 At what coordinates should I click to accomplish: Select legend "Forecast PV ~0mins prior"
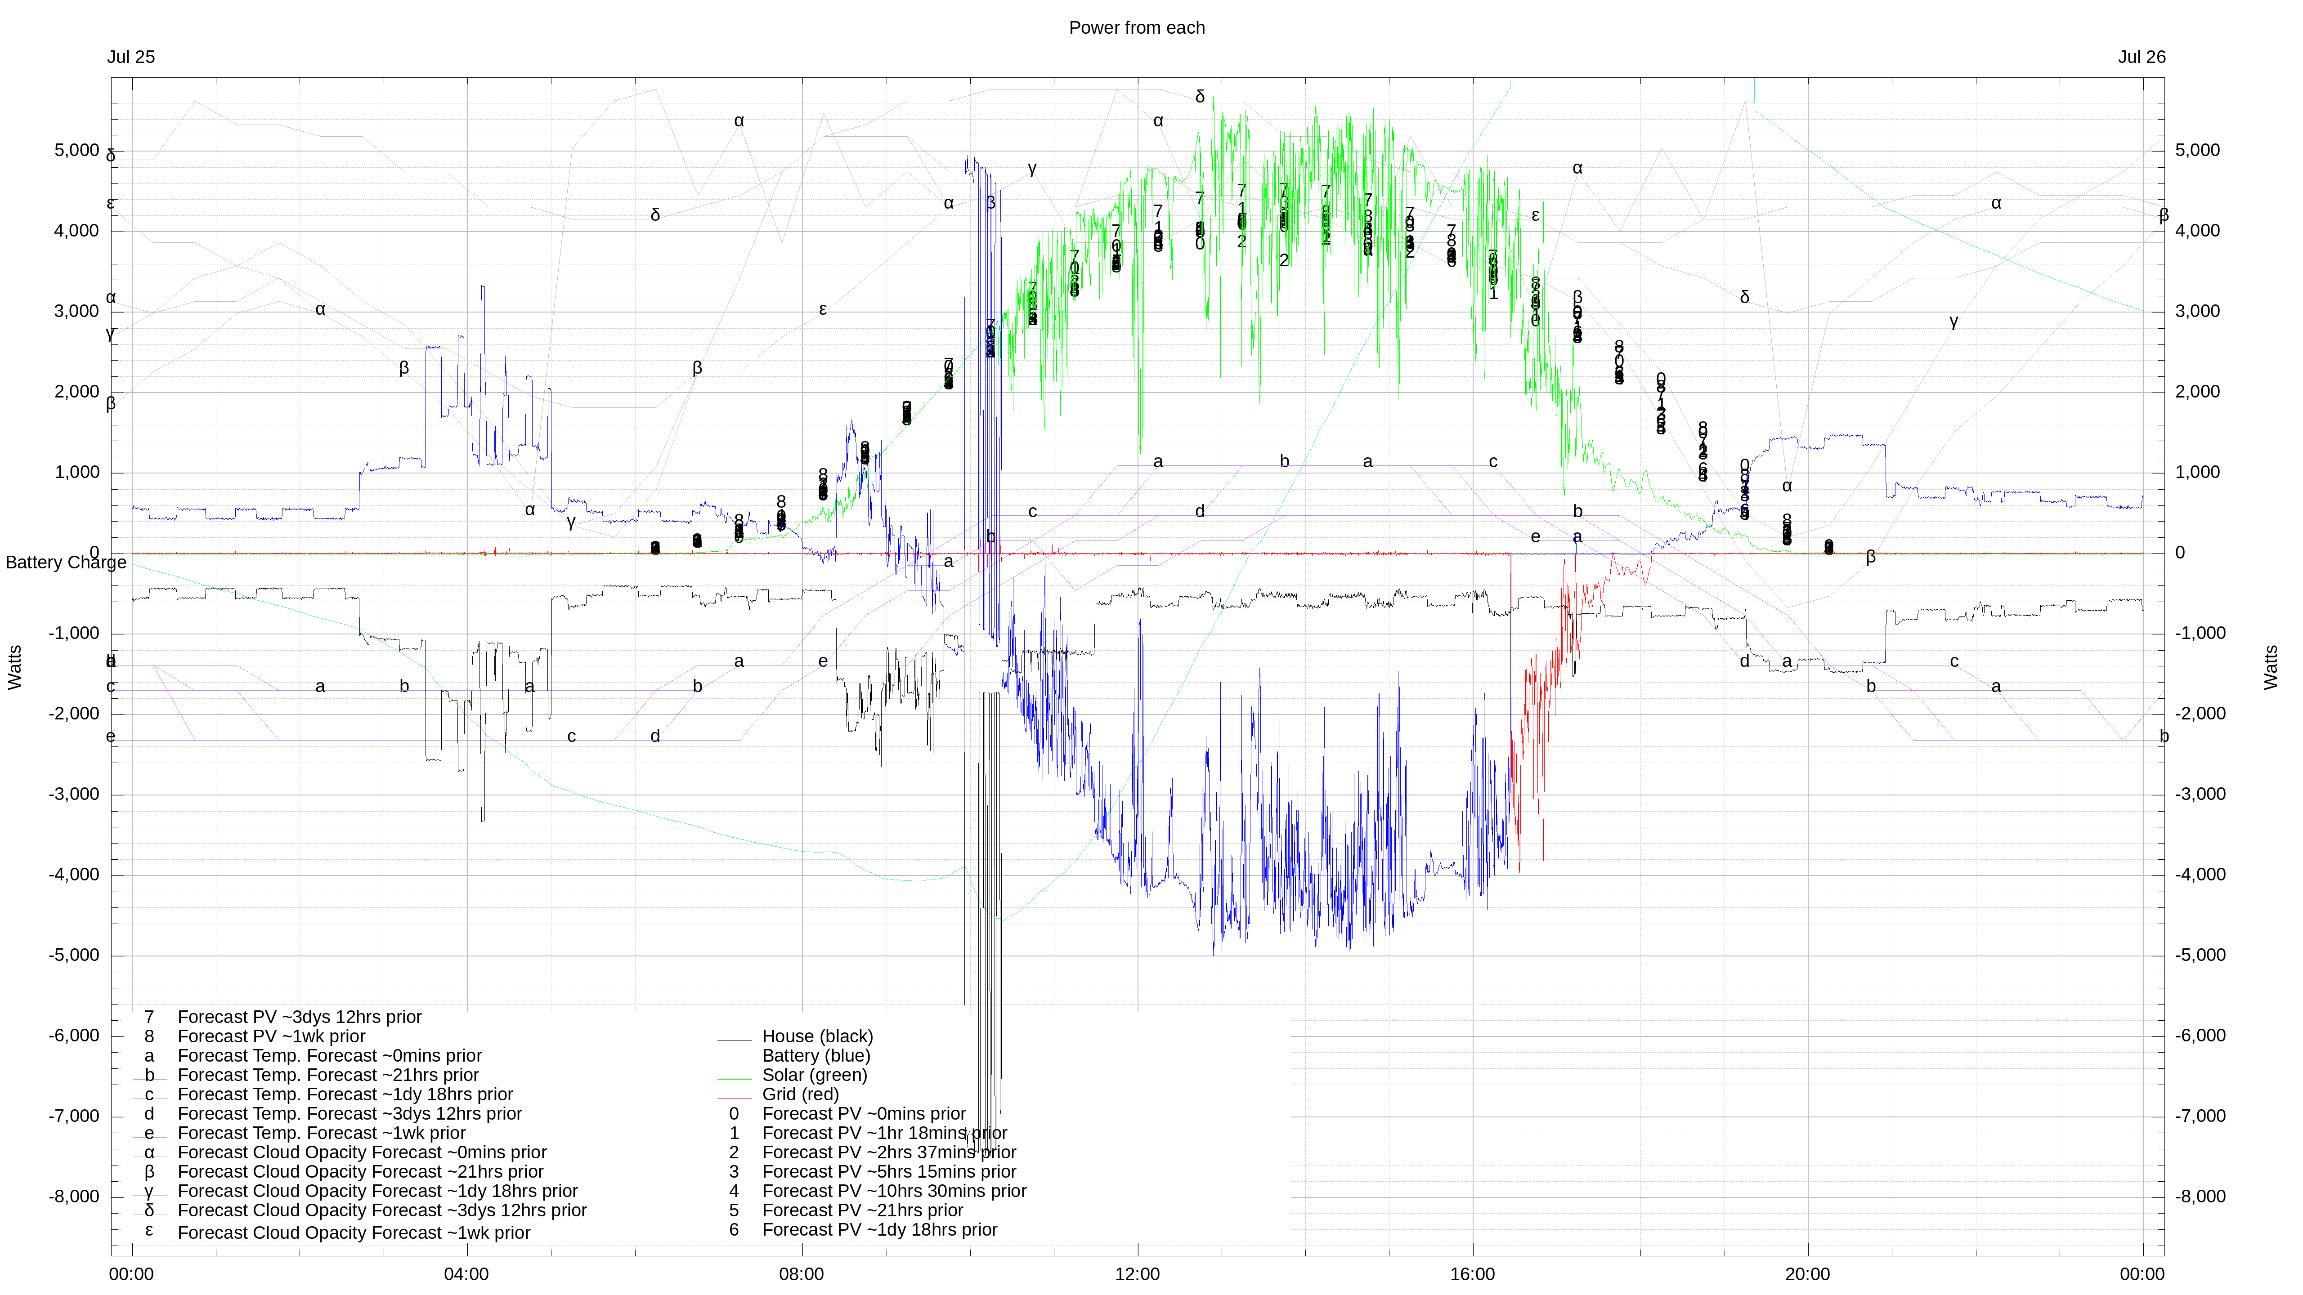coord(864,1114)
